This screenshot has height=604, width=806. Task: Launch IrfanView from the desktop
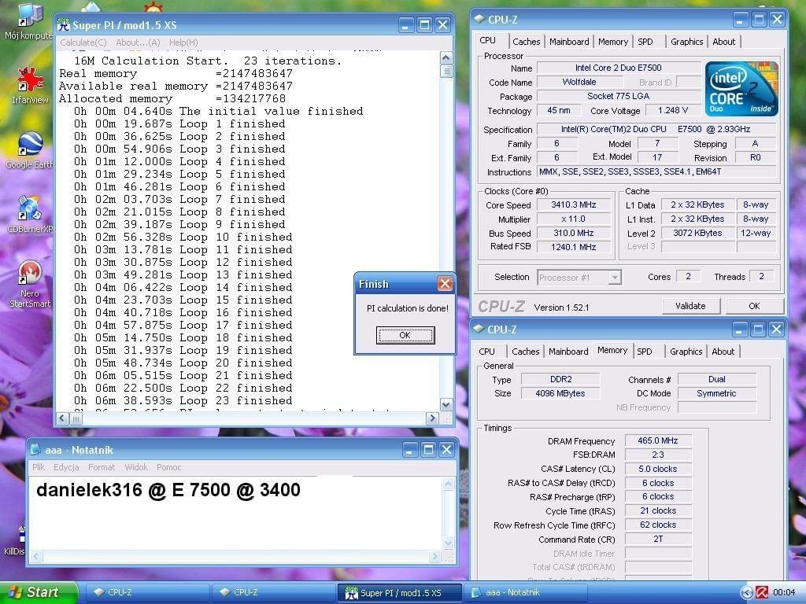pyautogui.click(x=29, y=85)
